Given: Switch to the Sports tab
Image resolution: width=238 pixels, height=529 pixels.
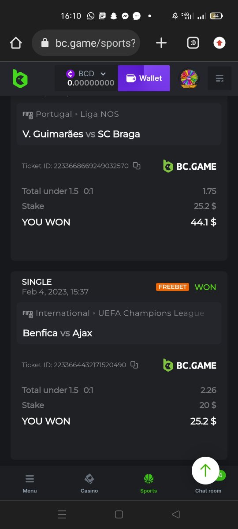Looking at the screenshot, I should pos(149,483).
